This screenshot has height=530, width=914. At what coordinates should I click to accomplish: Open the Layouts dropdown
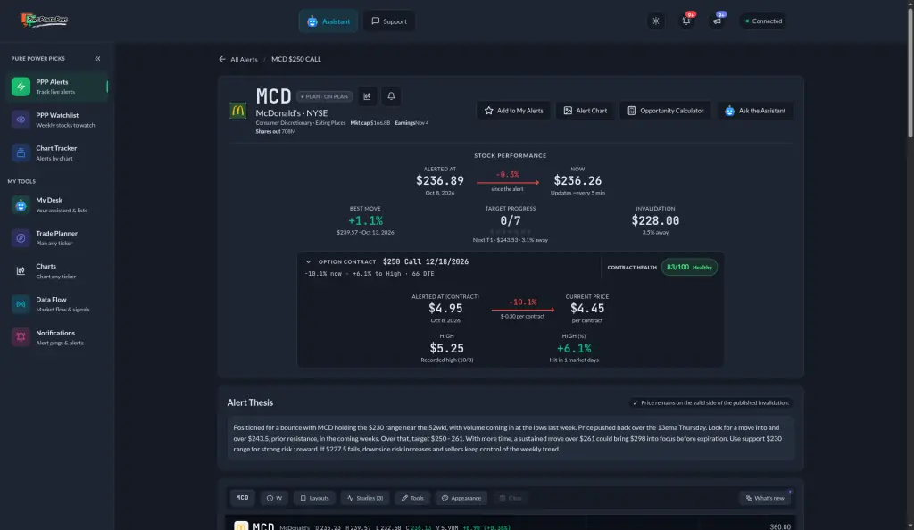314,498
